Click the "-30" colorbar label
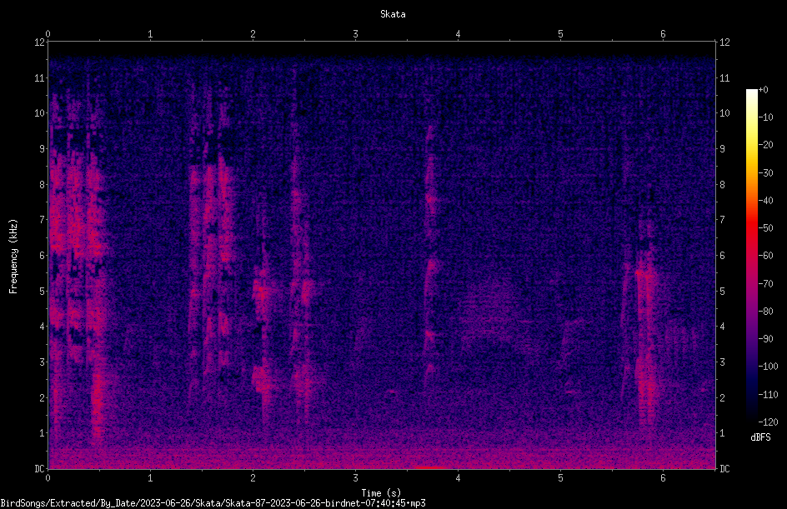 [x=765, y=173]
